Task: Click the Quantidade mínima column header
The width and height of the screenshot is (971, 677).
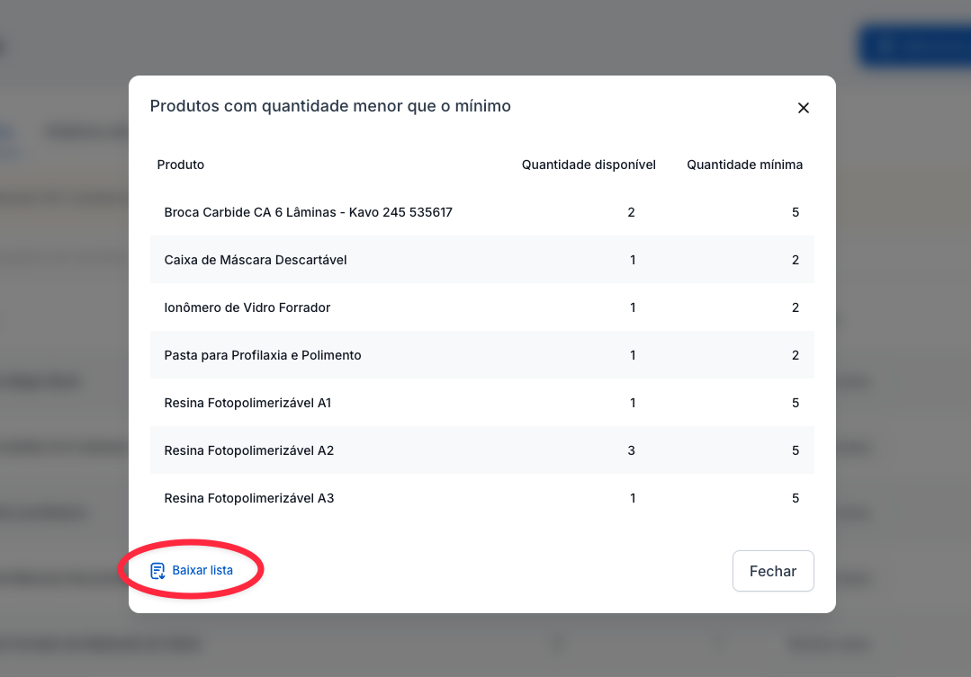Action: point(744,165)
